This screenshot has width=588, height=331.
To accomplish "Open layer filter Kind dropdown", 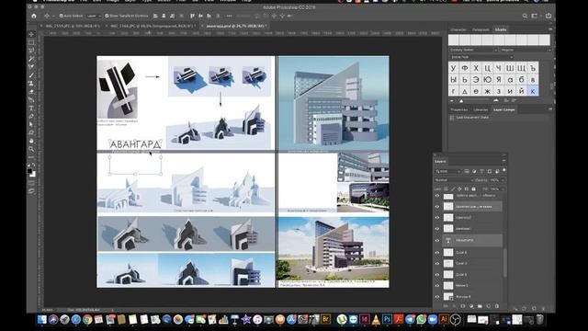I will point(447,171).
